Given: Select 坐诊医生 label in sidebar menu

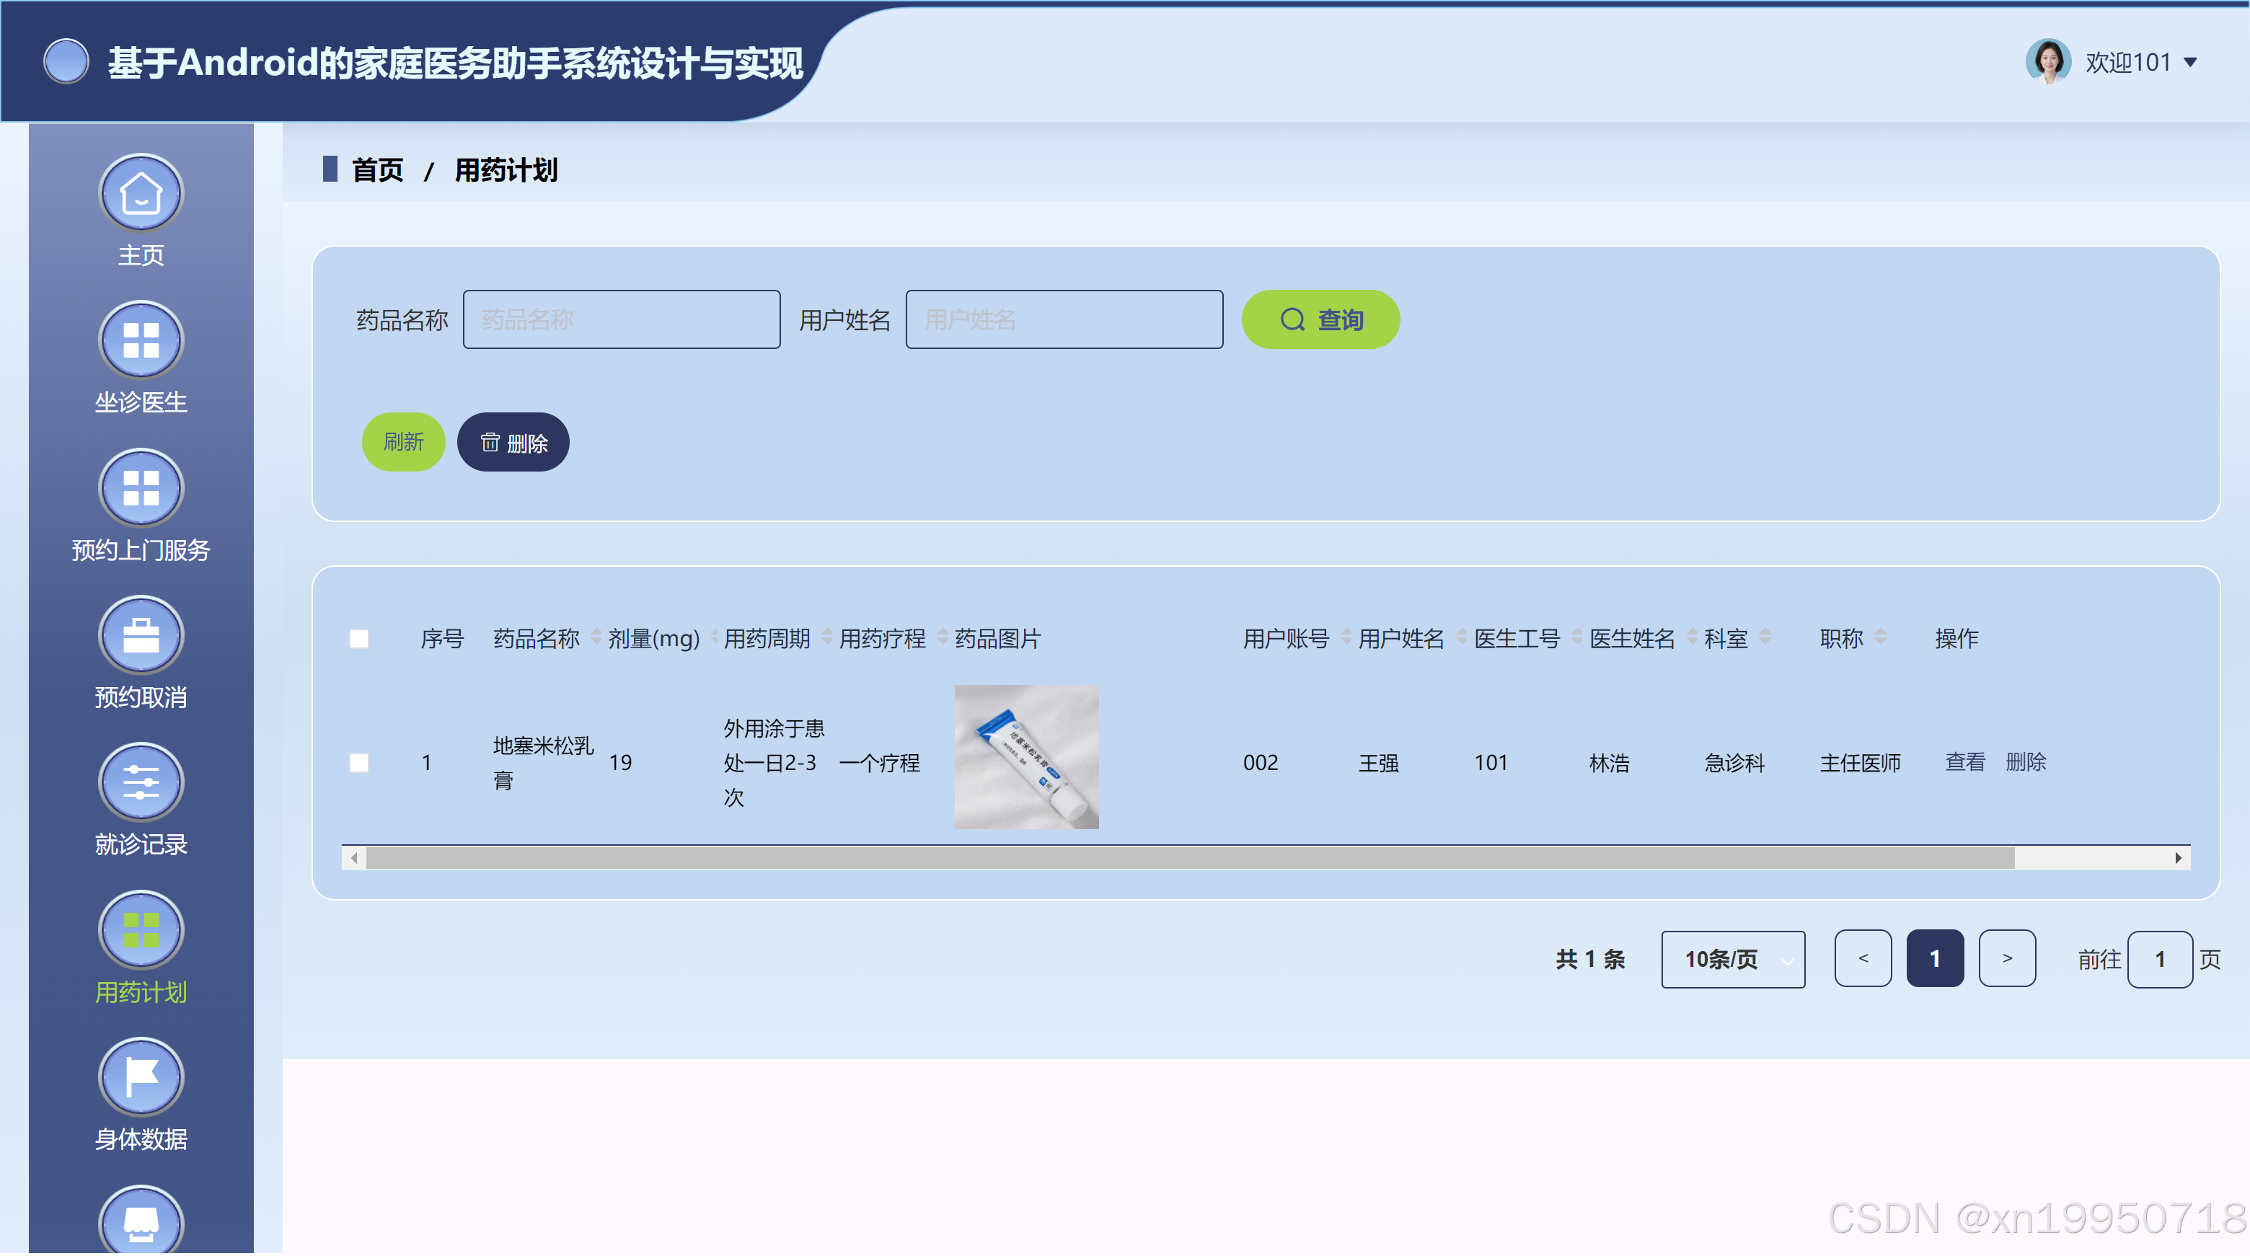Looking at the screenshot, I should (x=141, y=402).
